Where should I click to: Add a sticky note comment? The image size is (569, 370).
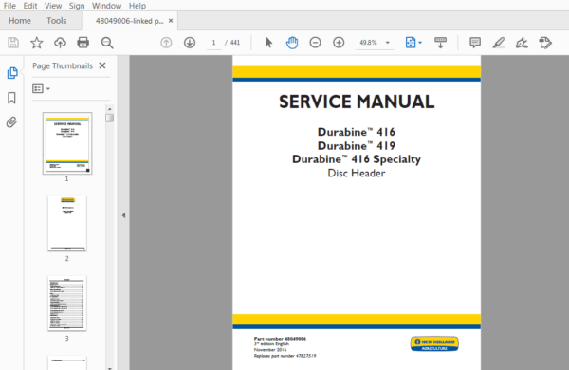click(475, 43)
